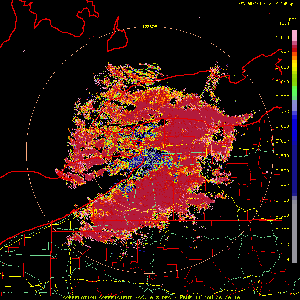Select the 0.307 scale value
The height and width of the screenshot is (300, 300).
[282, 230]
